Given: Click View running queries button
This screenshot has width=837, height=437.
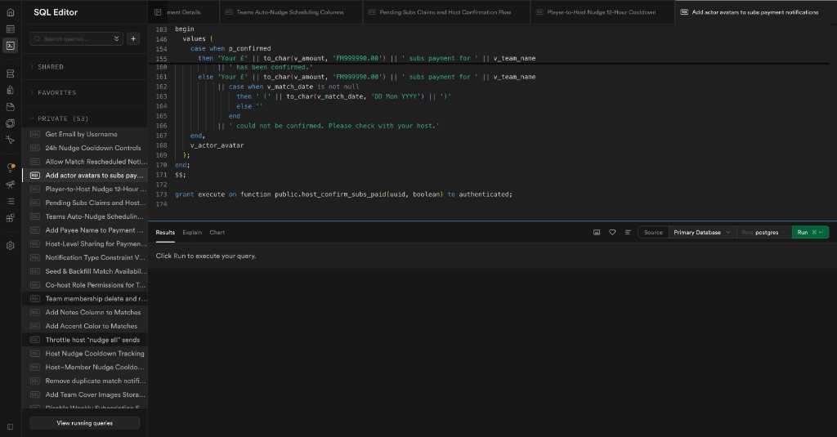Looking at the screenshot, I should coord(85,423).
